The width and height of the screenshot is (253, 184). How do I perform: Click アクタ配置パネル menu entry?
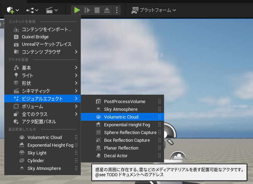pyautogui.click(x=39, y=122)
